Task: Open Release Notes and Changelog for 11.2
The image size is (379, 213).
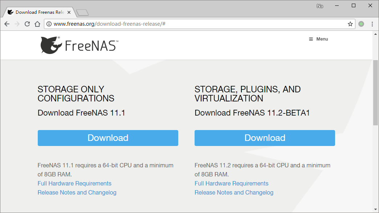Action: 234,192
